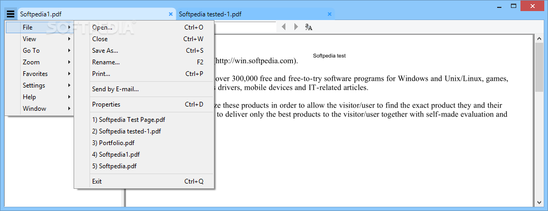The width and height of the screenshot is (548, 211).
Task: Close the application window
Action: pyautogui.click(x=532, y=6)
